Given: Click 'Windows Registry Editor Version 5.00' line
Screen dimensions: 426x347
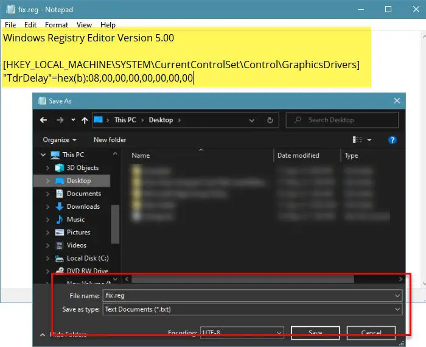Looking at the screenshot, I should click(x=89, y=38).
